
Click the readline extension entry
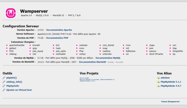point(106,51)
